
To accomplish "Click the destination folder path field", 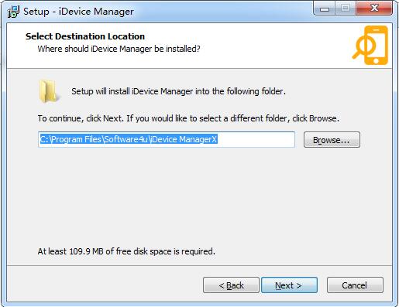I will click(167, 139).
